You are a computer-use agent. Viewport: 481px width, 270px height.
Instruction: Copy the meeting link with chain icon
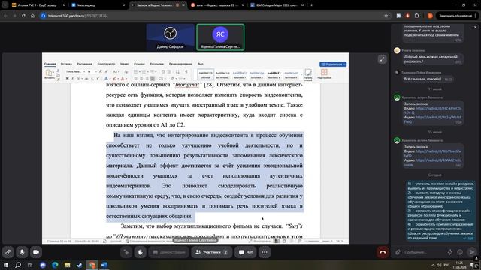pyautogui.click(x=8, y=252)
